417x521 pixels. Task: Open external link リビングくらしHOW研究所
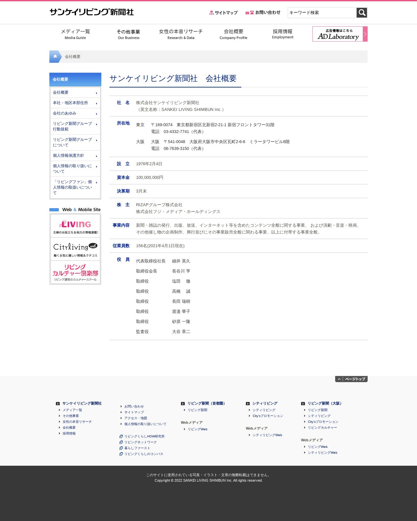tap(145, 436)
